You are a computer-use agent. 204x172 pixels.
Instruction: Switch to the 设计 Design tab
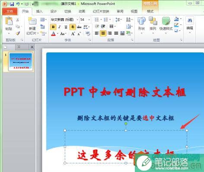(x=54, y=11)
